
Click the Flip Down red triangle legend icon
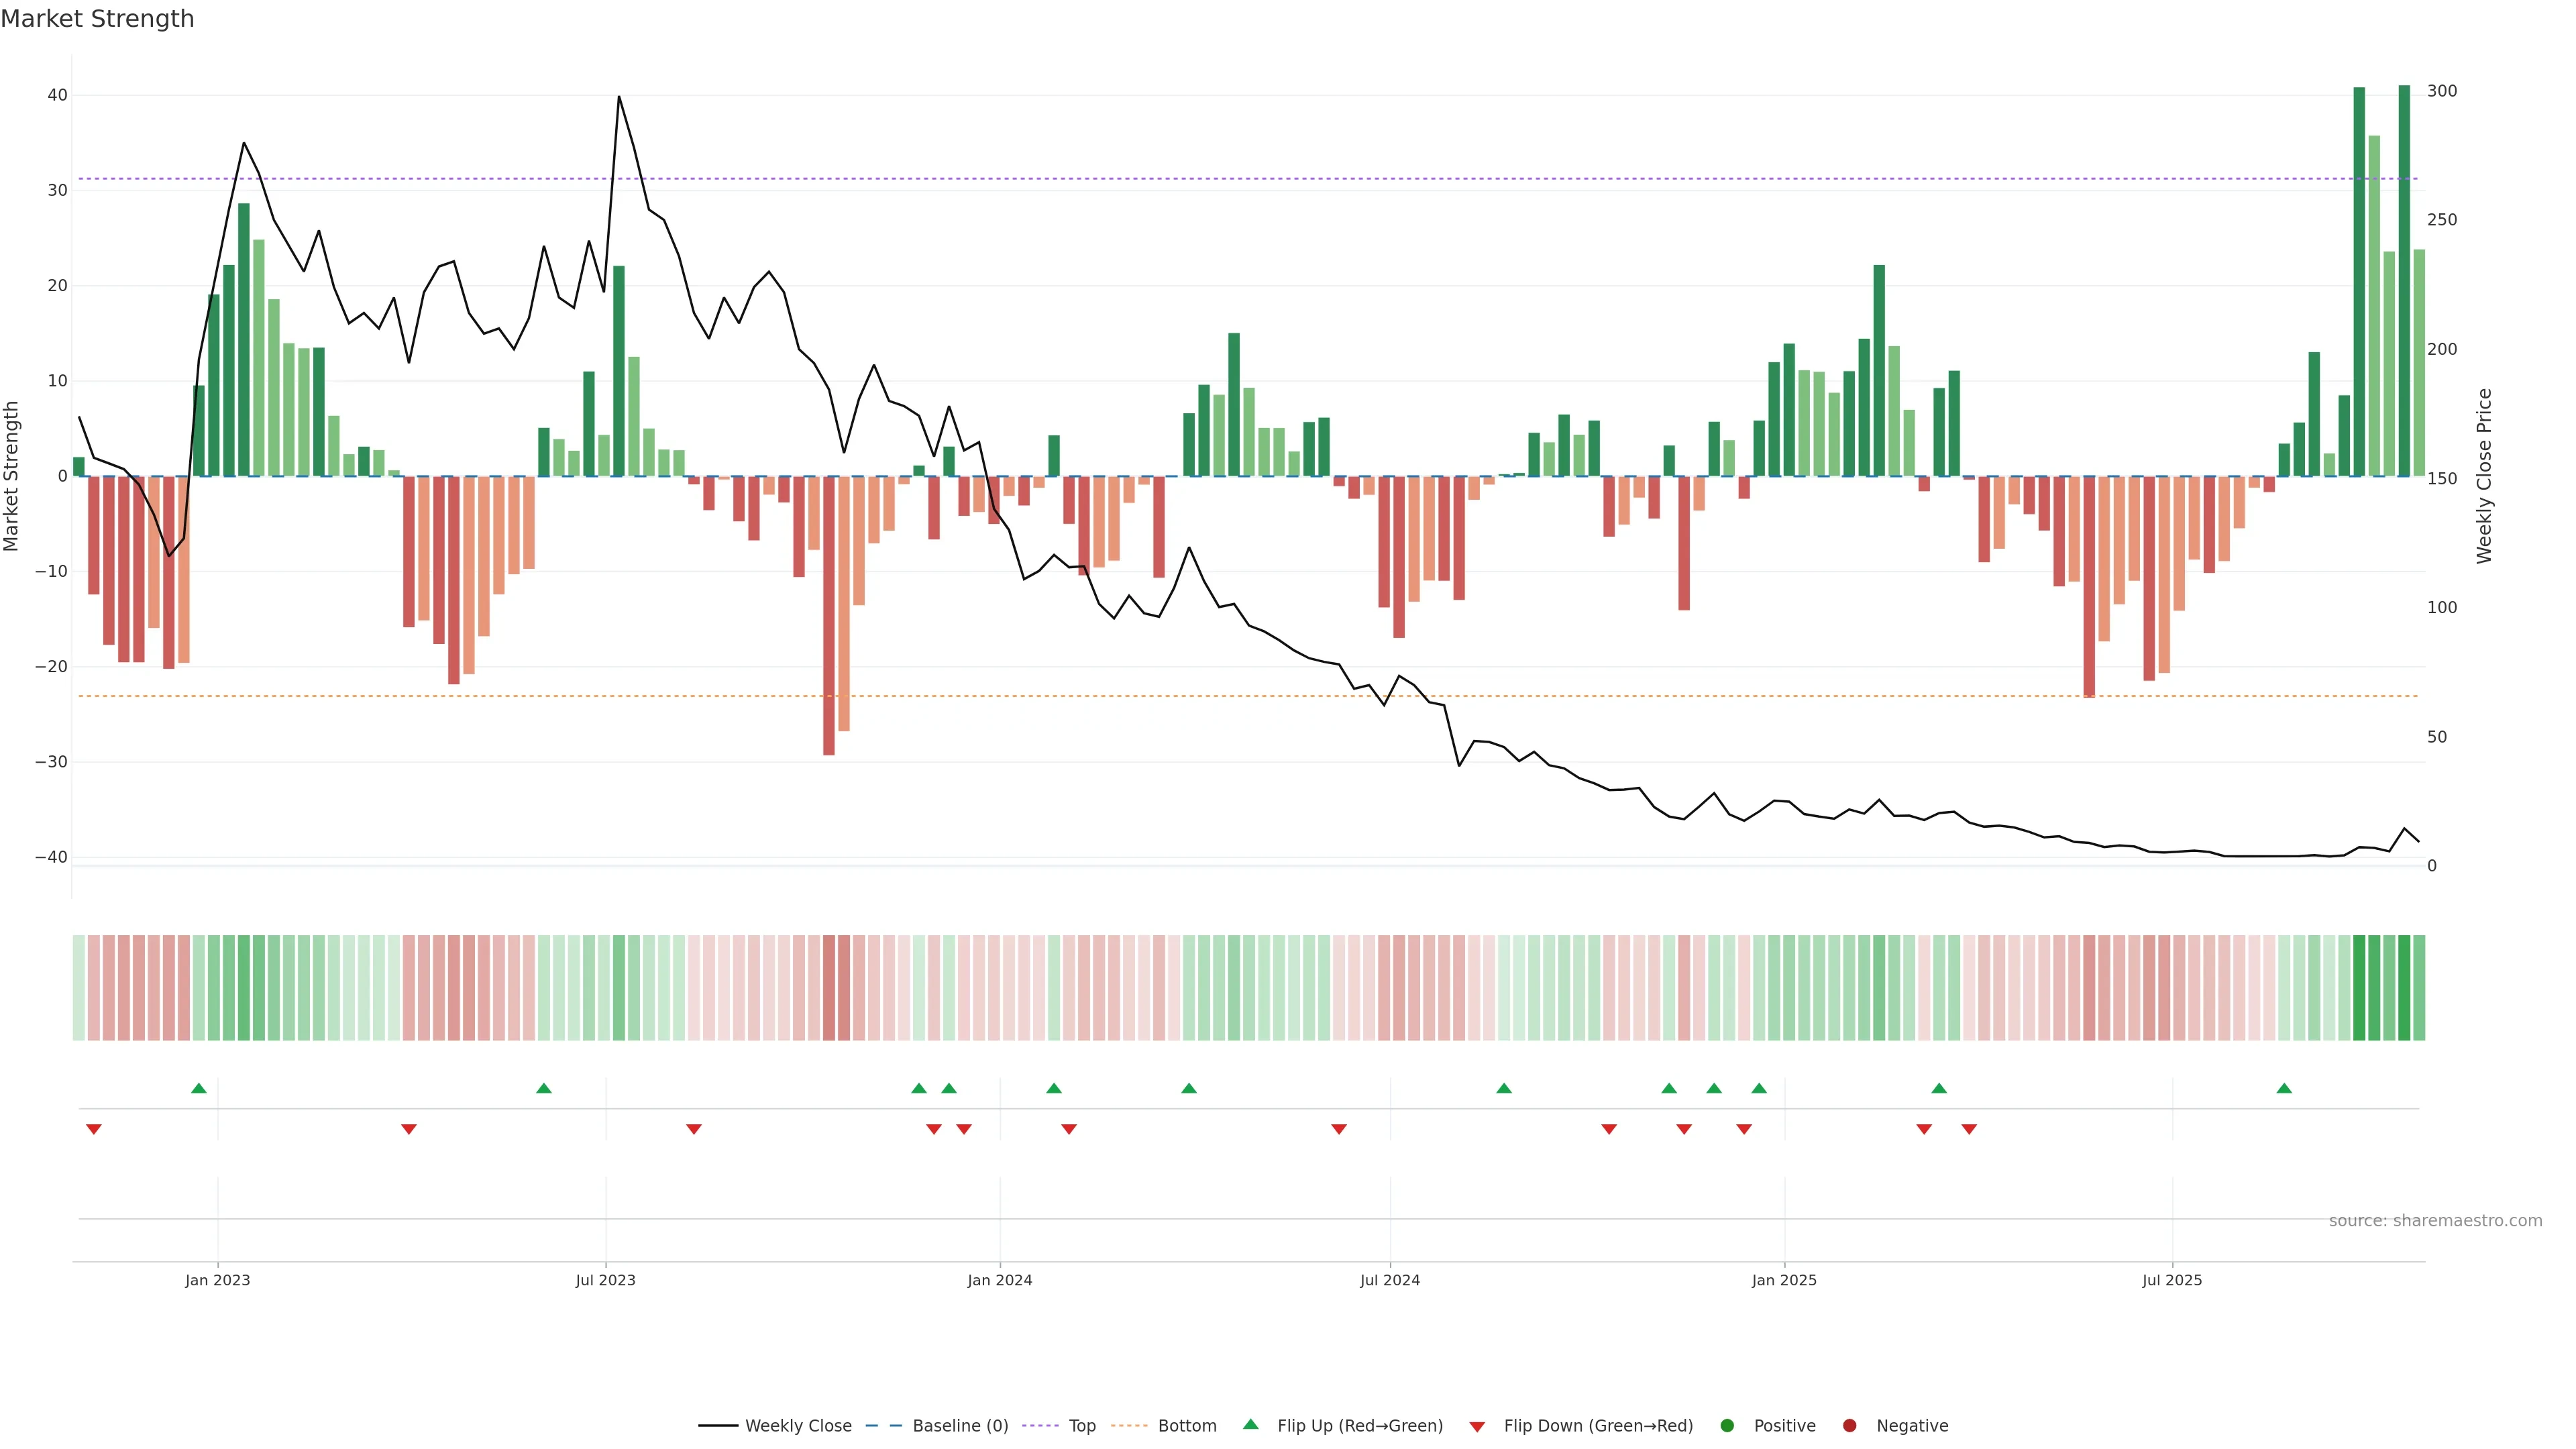pyautogui.click(x=1477, y=1427)
